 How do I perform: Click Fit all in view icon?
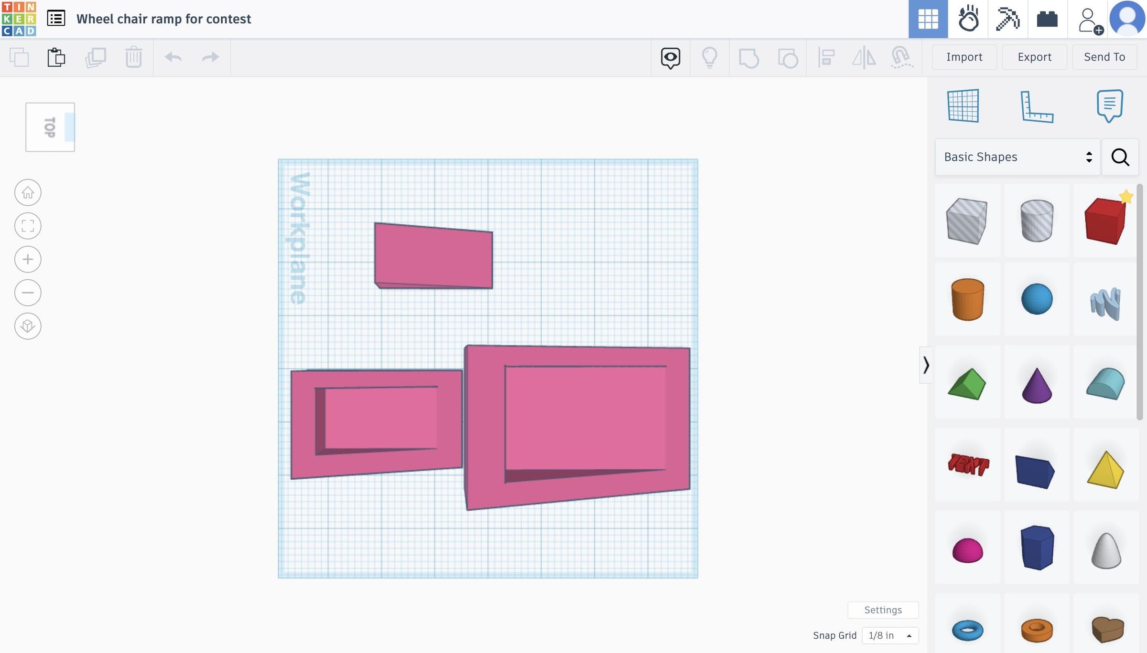click(28, 226)
